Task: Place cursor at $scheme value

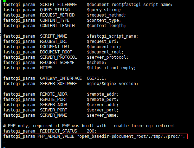Action: coord(97,63)
